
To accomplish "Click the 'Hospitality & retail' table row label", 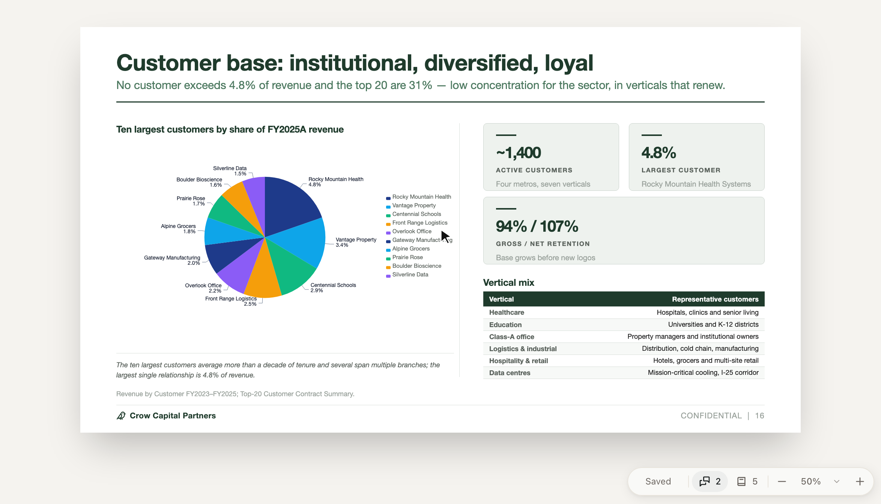I will click(518, 361).
